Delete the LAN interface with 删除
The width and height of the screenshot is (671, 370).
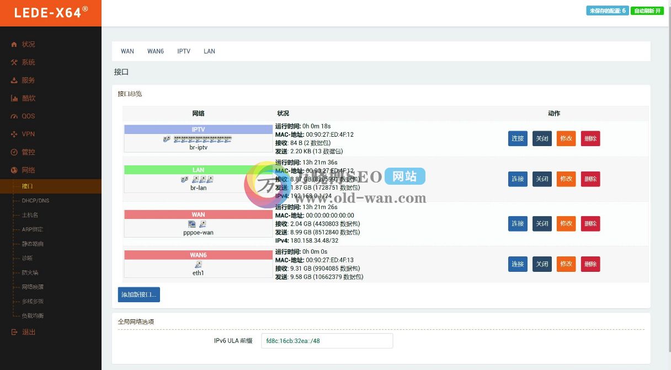tap(590, 179)
